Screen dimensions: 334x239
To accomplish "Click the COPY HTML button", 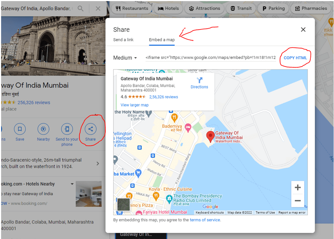I will [295, 57].
